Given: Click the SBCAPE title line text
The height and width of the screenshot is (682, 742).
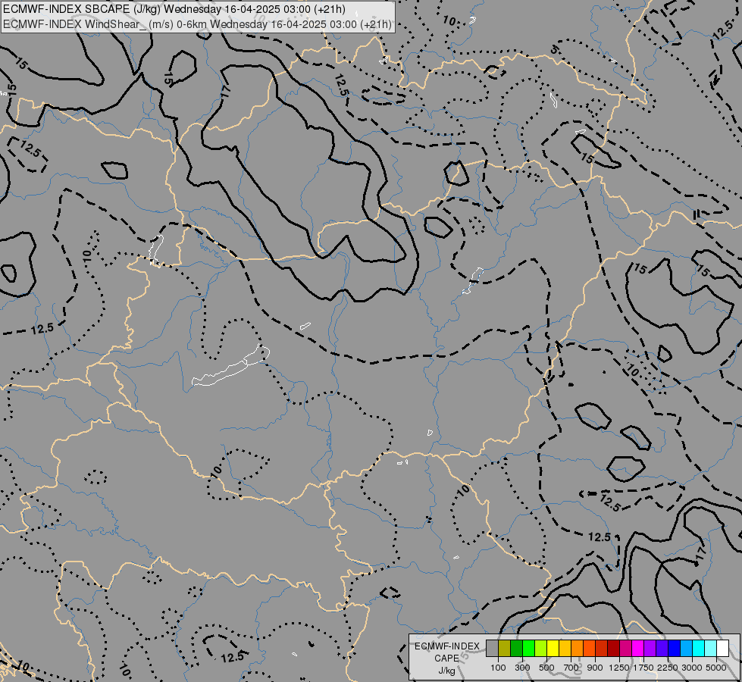Looking at the screenshot, I should (174, 9).
